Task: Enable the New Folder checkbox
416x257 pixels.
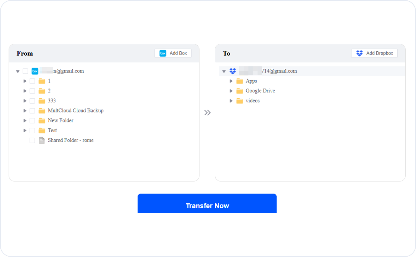Action: click(x=32, y=121)
